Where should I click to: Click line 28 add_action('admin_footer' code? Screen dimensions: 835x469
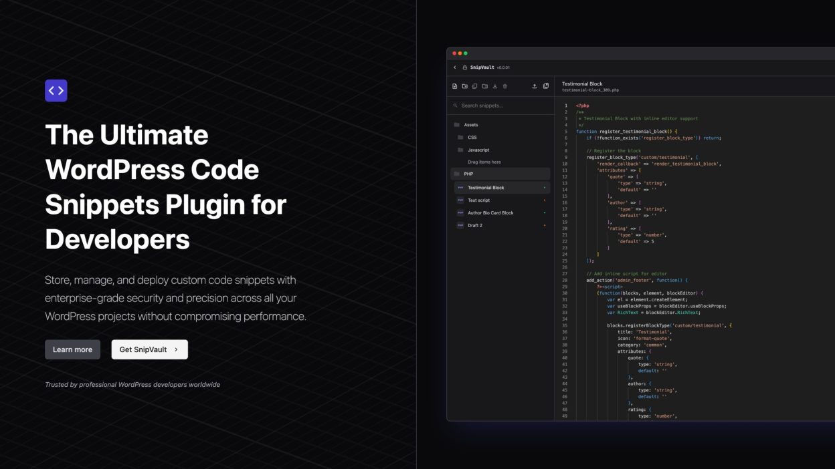(x=637, y=281)
